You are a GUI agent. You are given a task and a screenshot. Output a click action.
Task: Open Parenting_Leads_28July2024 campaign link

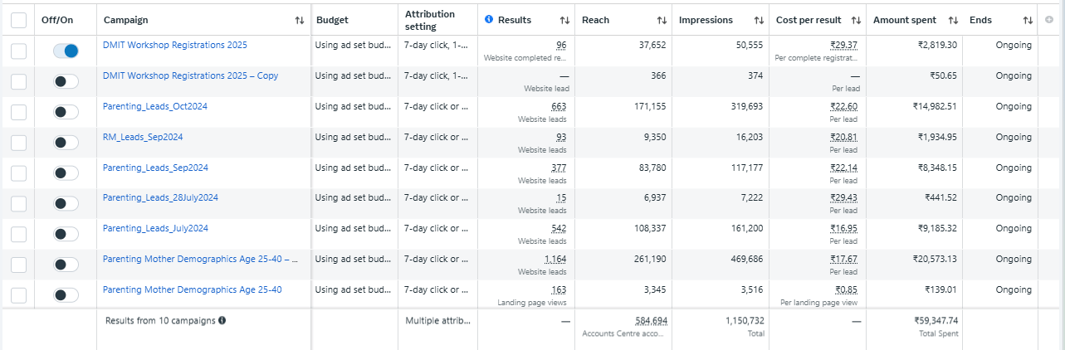coord(160,197)
